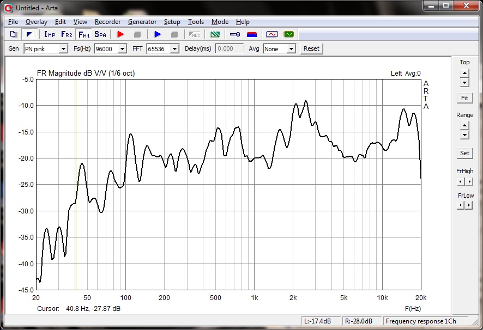Click the New file toolbar icon
The image size is (483, 330).
13,34
